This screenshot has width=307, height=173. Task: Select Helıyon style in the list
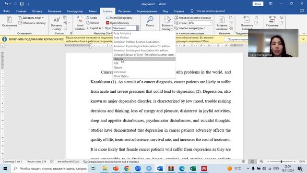(x=144, y=59)
